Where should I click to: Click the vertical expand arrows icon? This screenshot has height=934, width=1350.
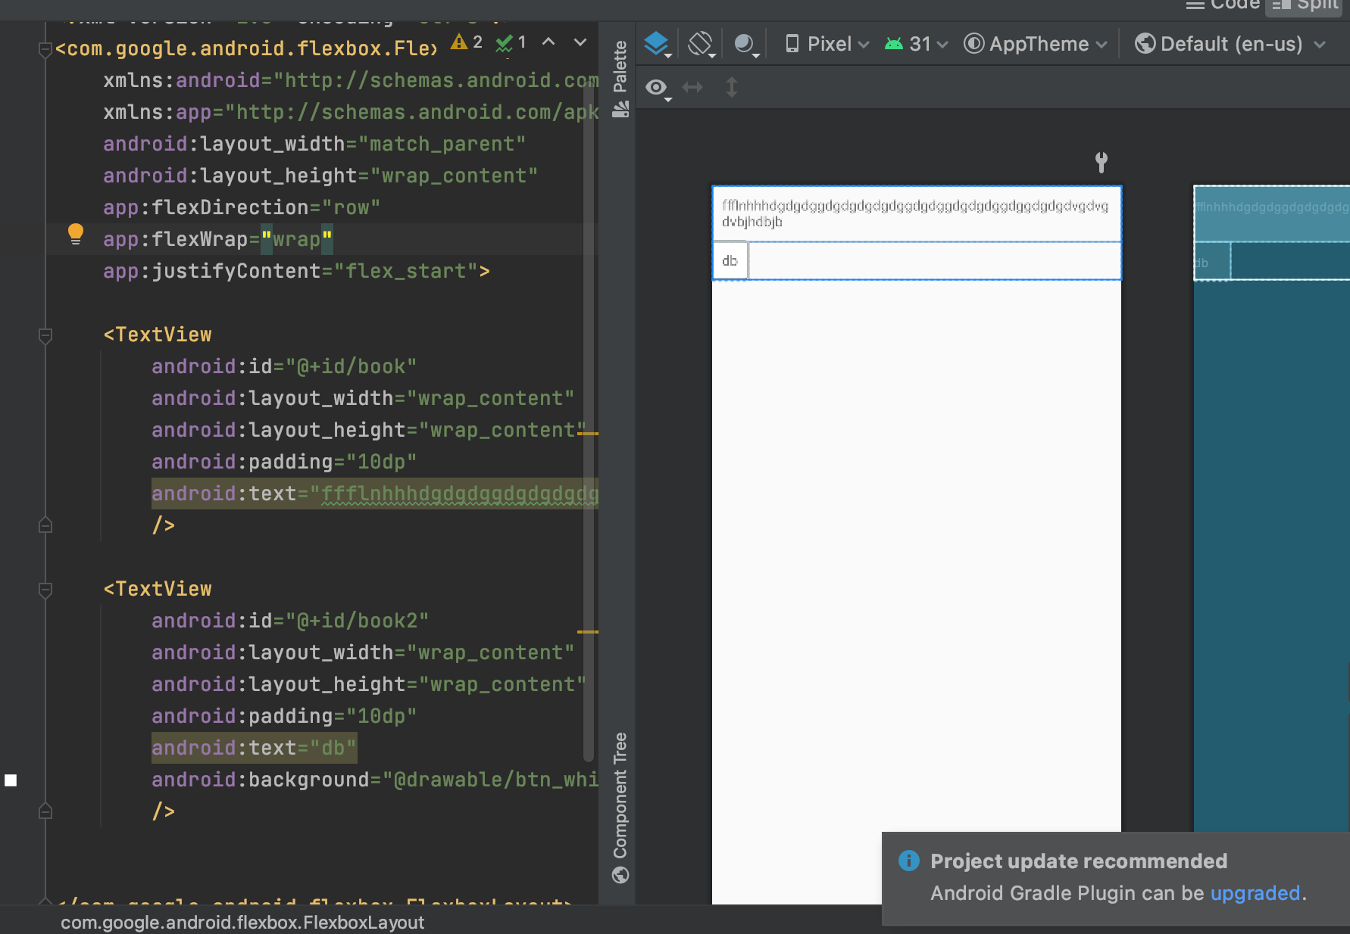[x=731, y=88]
